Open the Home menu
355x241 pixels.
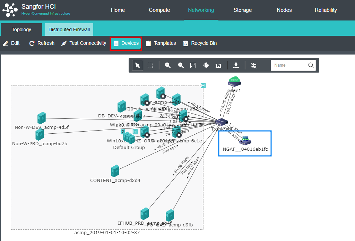pos(118,10)
